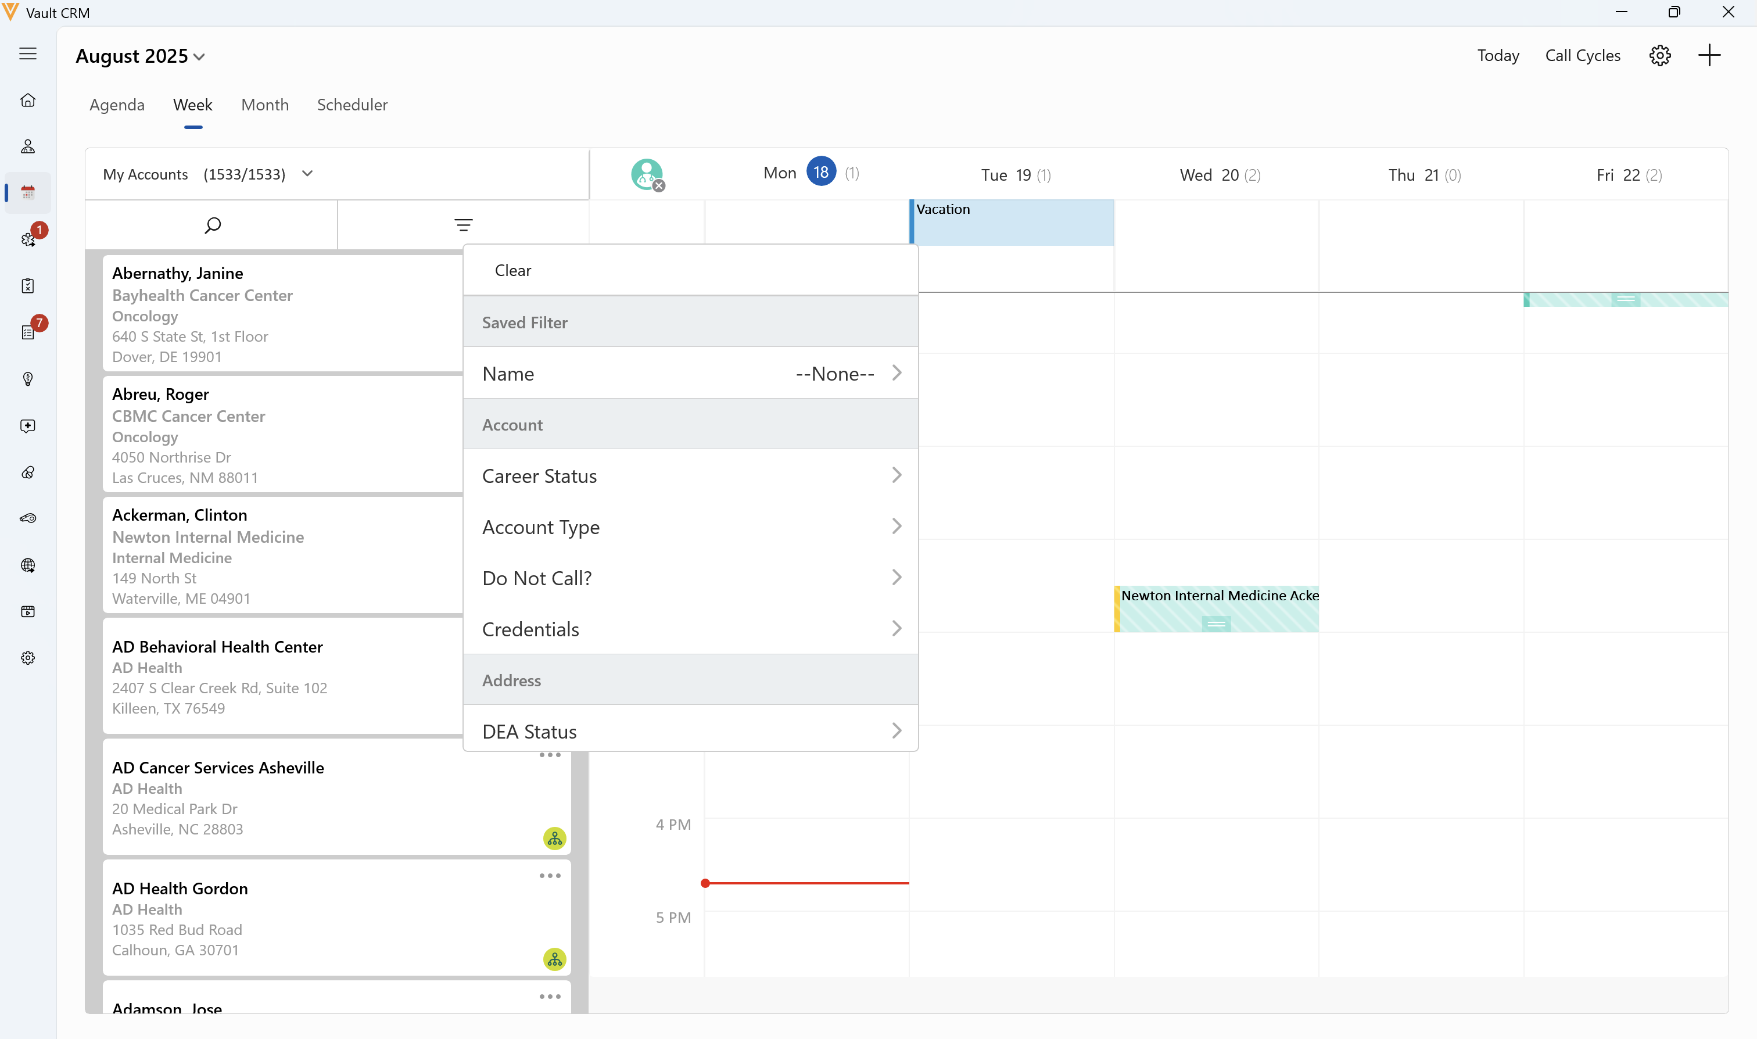Image resolution: width=1757 pixels, height=1039 pixels.
Task: Click the plus icon to add entry
Action: click(1709, 55)
